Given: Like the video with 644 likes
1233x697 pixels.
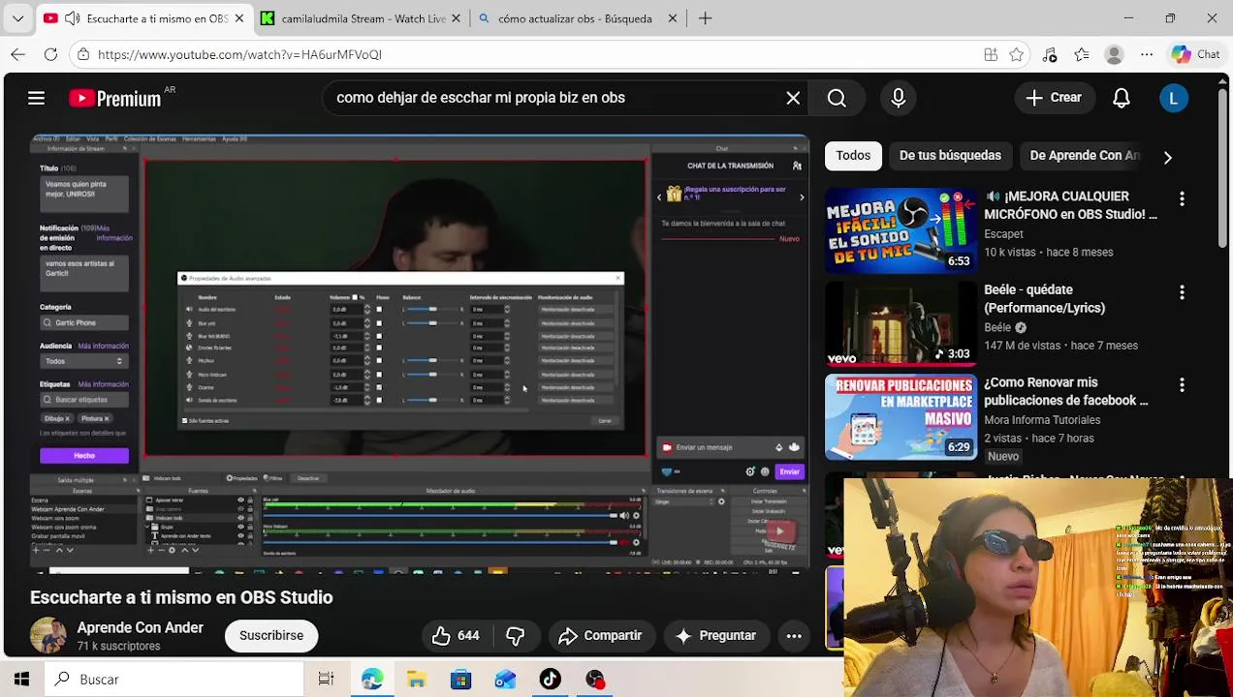Looking at the screenshot, I should tap(455, 635).
